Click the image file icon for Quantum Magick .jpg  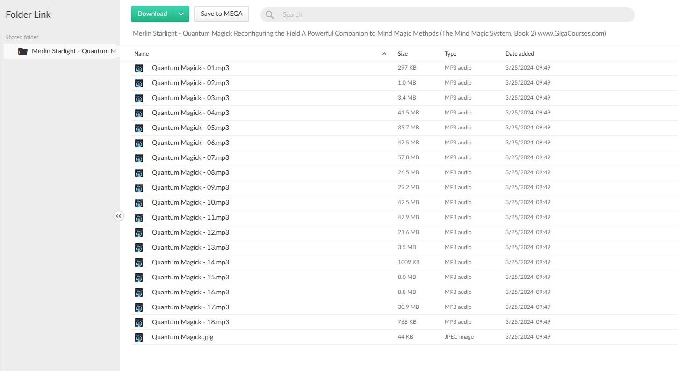pyautogui.click(x=139, y=337)
